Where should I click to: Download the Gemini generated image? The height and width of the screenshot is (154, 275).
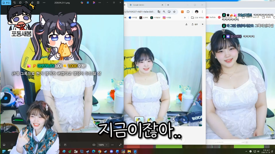(186, 24)
